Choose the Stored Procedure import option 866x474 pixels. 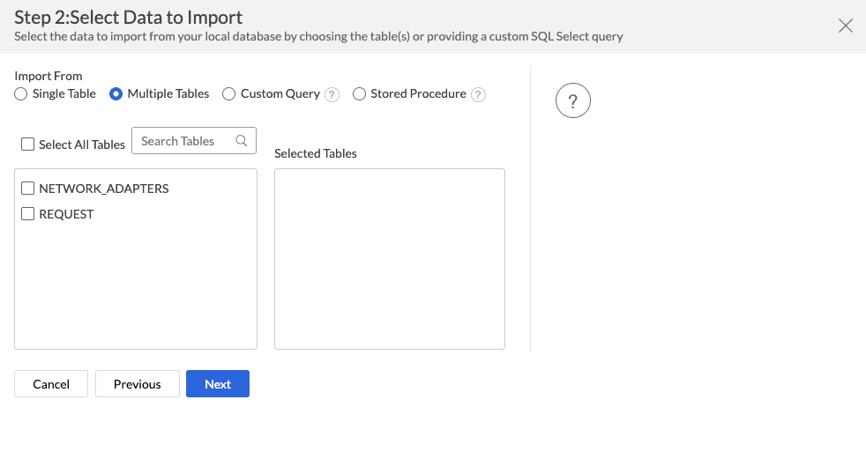(x=359, y=94)
